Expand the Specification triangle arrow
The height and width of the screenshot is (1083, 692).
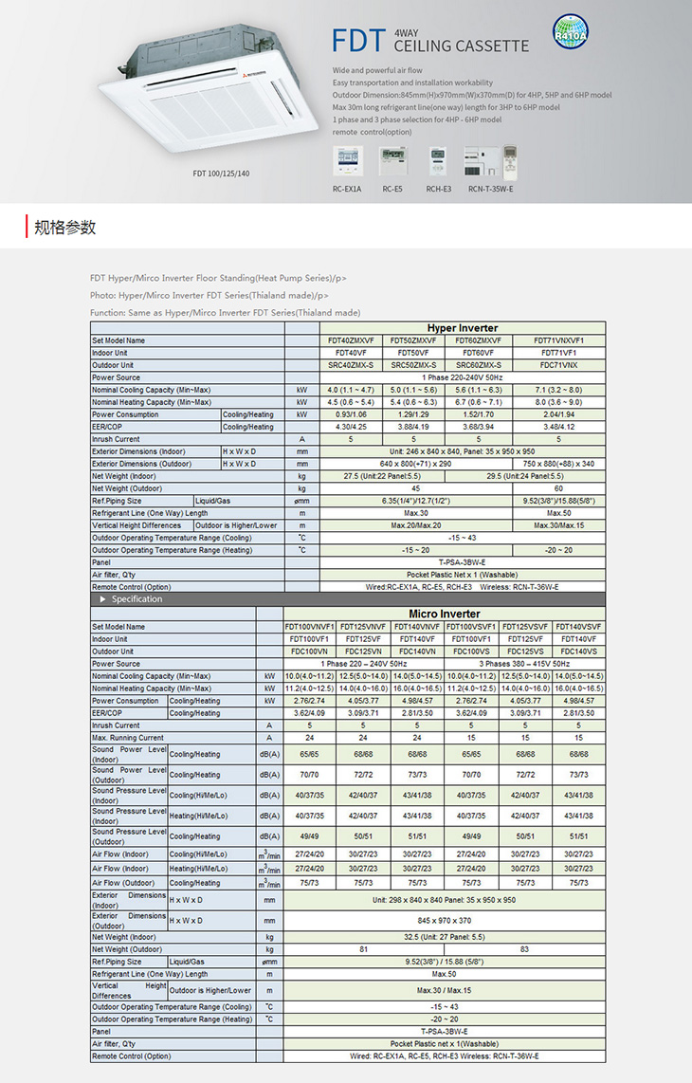[103, 598]
